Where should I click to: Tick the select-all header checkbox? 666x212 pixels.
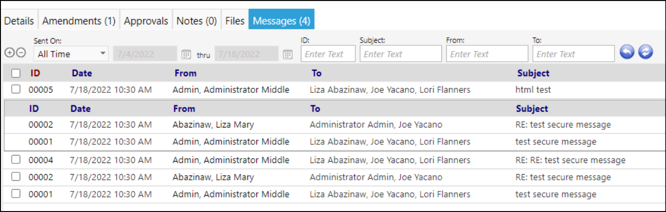[16, 73]
